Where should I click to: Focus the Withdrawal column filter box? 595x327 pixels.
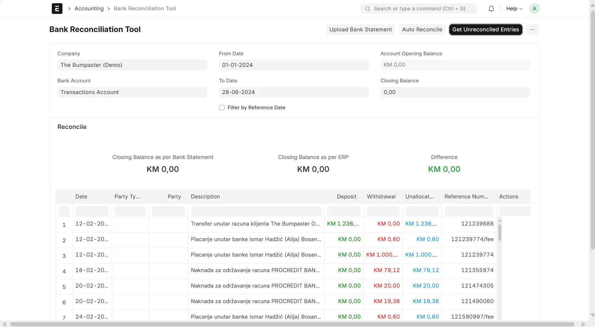click(x=383, y=211)
